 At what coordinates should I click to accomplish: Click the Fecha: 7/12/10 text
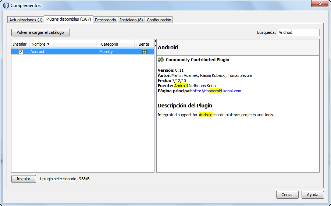172,81
